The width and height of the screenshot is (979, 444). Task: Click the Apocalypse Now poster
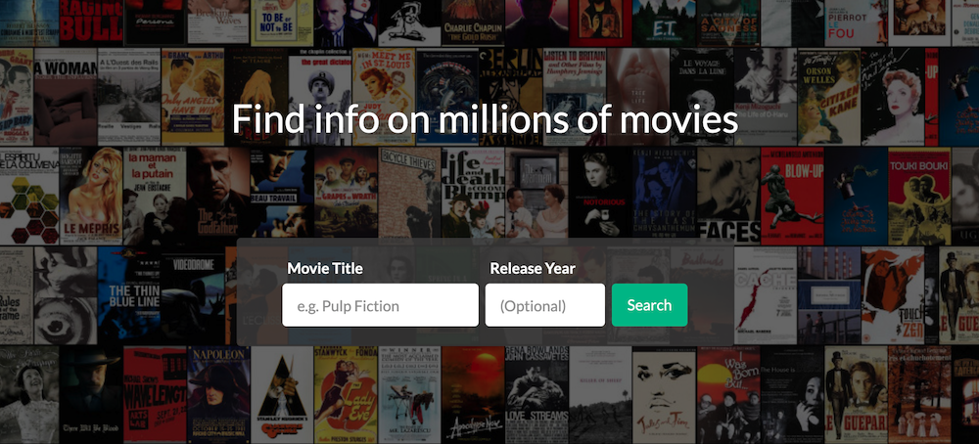pos(473,395)
